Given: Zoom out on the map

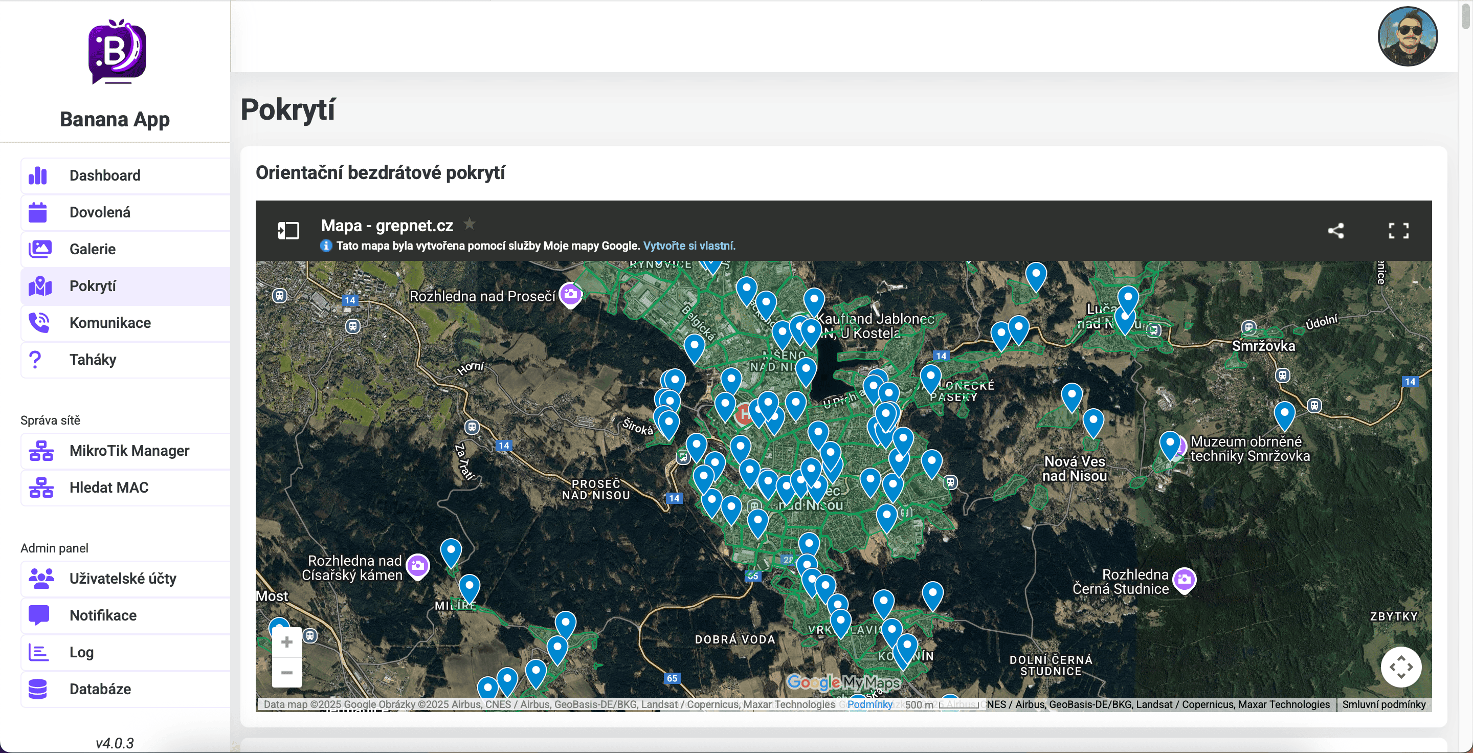Looking at the screenshot, I should click(286, 672).
